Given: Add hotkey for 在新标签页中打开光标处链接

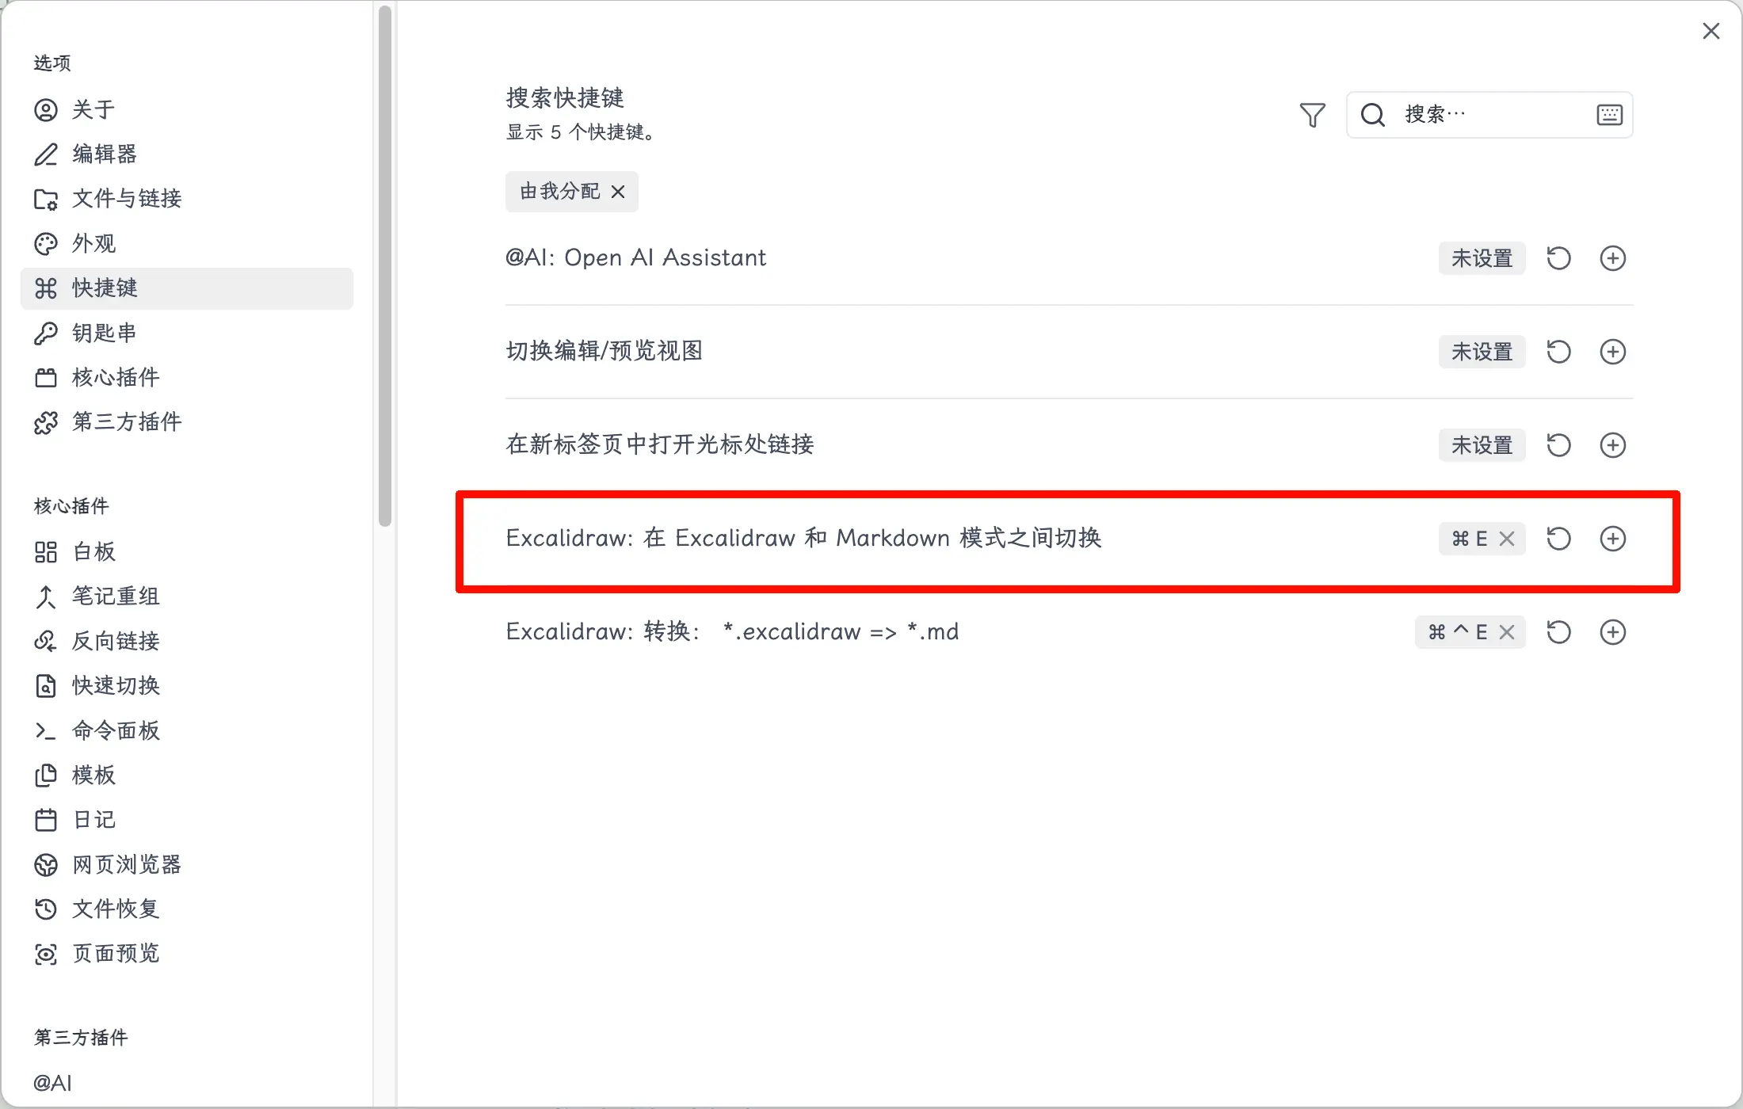Looking at the screenshot, I should click(1612, 445).
